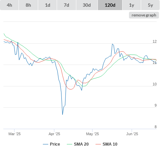Click the May '25 axis marker
160x153 pixels.
click(x=92, y=134)
